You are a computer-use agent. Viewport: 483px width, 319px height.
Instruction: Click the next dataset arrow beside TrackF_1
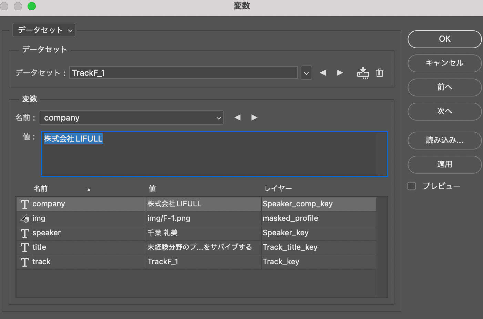tap(340, 73)
